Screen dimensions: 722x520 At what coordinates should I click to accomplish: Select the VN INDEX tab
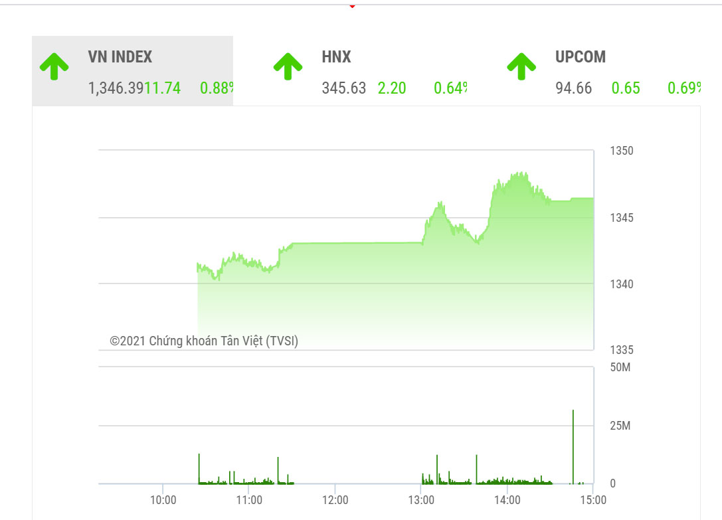pos(120,57)
